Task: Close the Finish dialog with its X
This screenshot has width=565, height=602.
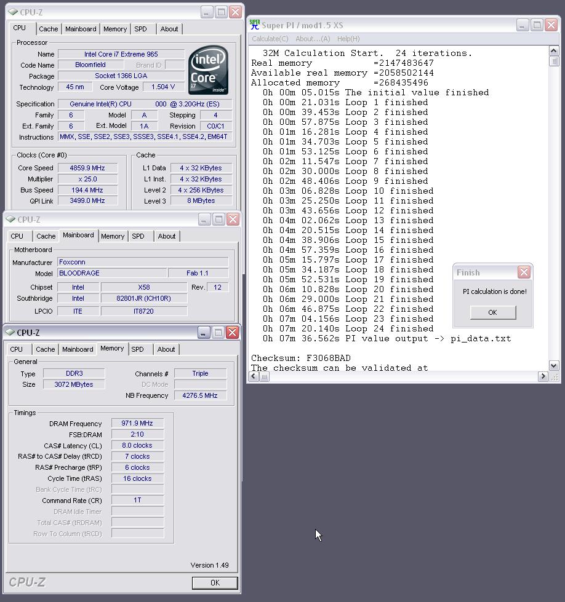Action: click(524, 272)
